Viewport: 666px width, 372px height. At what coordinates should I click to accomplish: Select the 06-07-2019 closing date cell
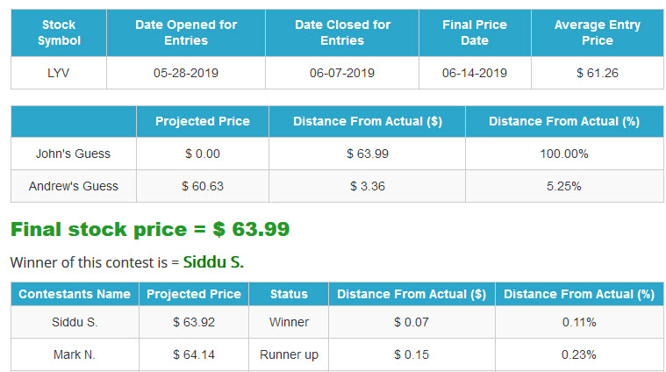(x=342, y=73)
